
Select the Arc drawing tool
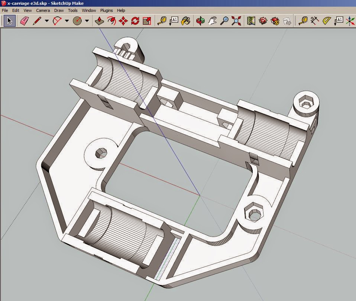(x=57, y=21)
